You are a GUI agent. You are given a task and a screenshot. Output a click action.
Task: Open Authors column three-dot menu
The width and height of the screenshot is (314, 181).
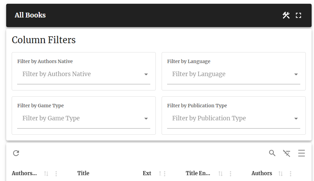click(x=290, y=173)
